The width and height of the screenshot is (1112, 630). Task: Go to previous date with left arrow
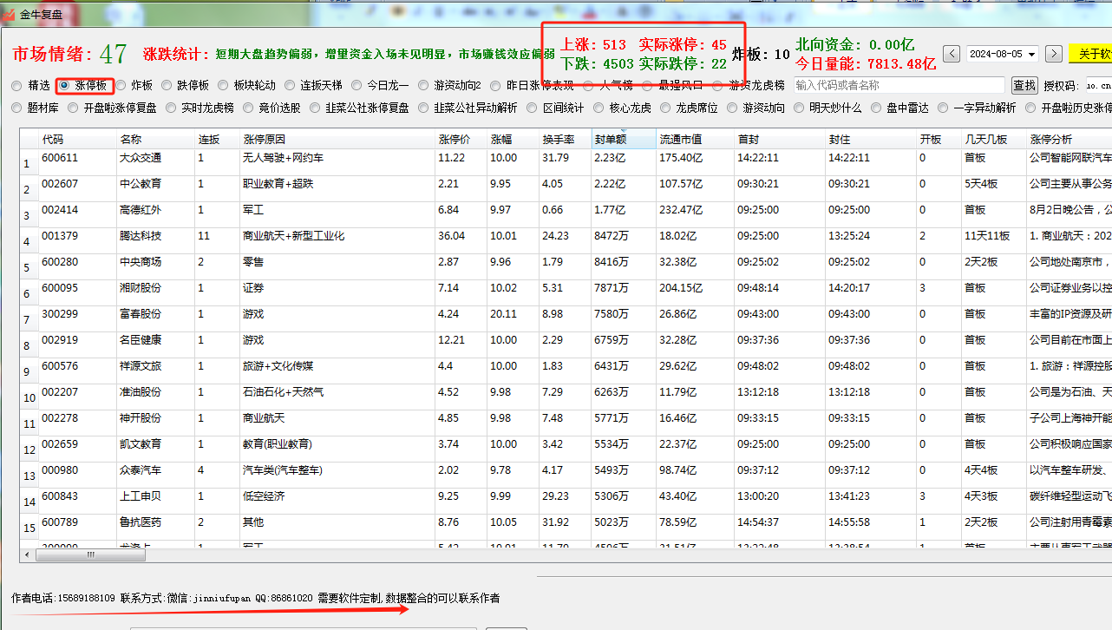952,54
